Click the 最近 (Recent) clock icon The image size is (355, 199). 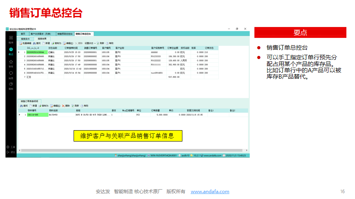11,50
